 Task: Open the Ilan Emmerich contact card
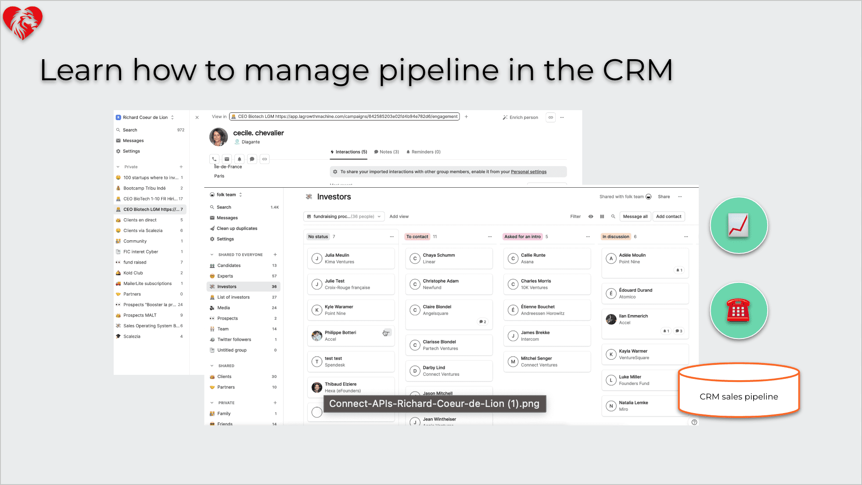pos(645,324)
